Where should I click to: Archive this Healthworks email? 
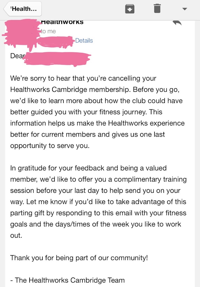[x=130, y=9]
